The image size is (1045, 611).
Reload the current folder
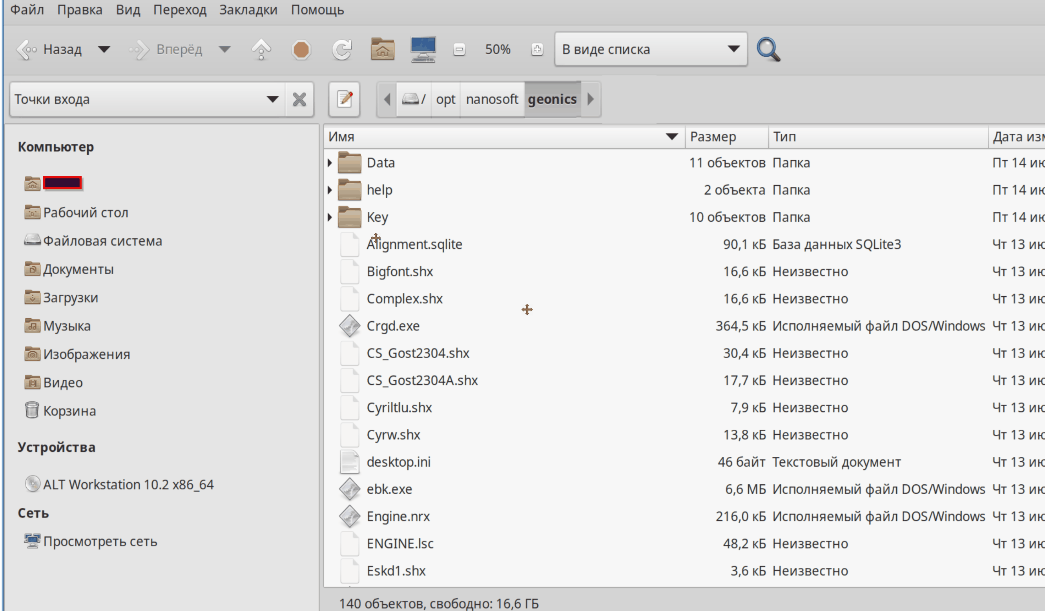tap(342, 49)
